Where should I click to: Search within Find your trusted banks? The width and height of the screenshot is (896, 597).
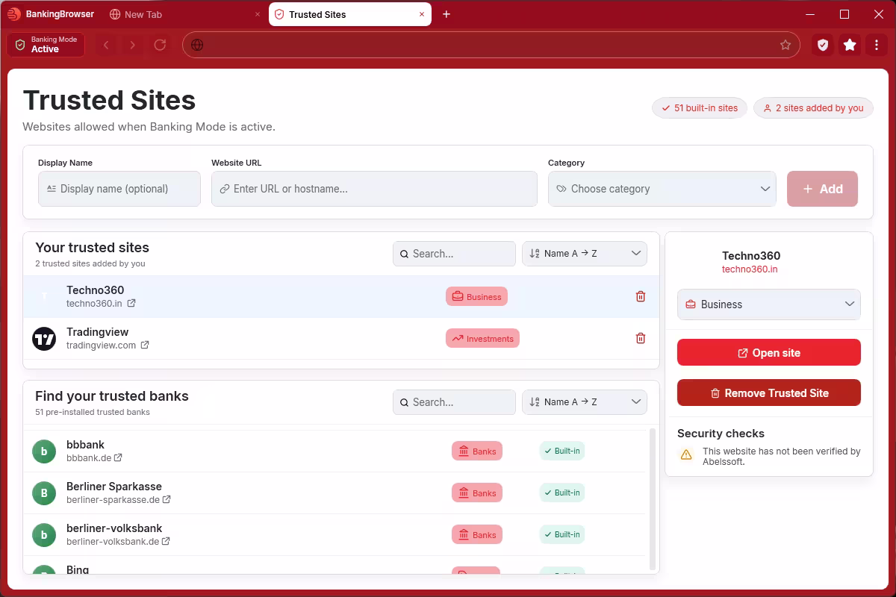click(454, 402)
